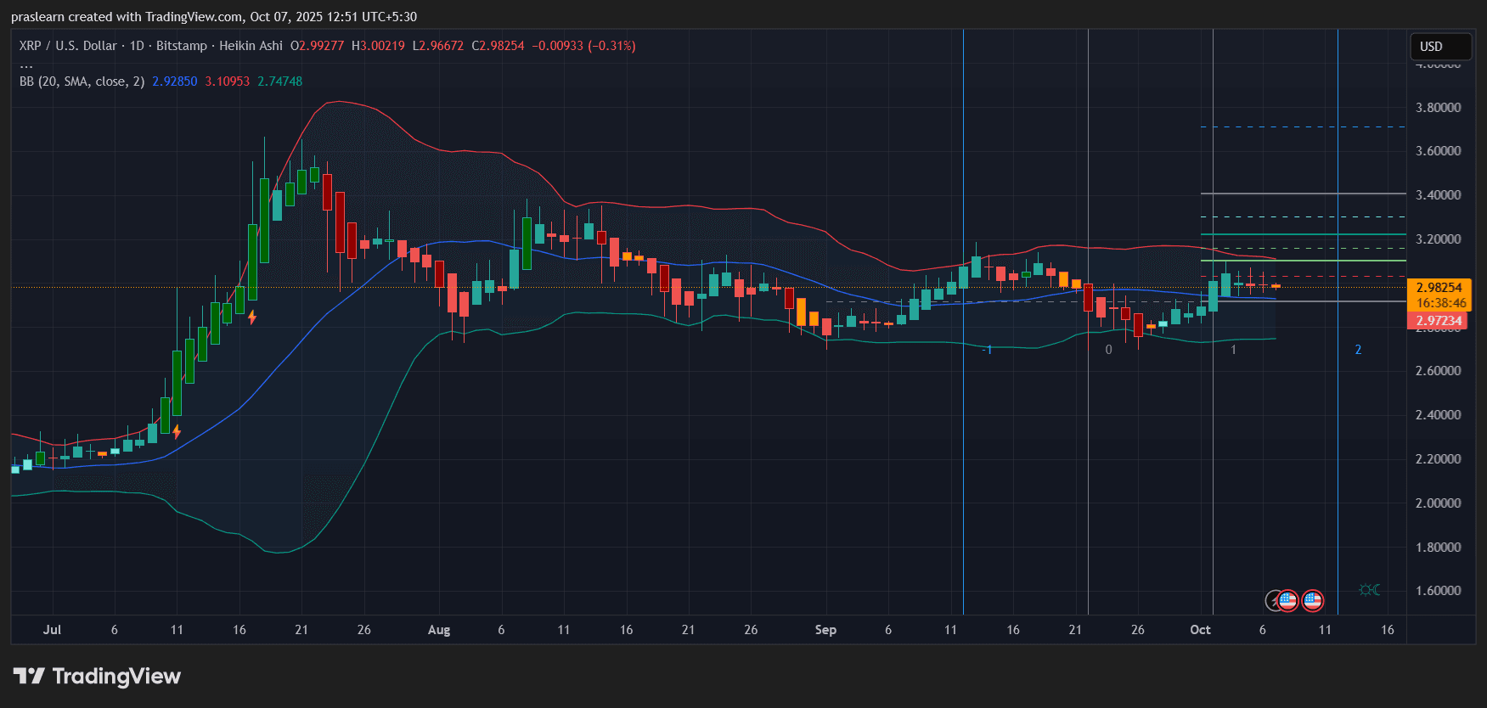The height and width of the screenshot is (708, 1487).
Task: Click the 3.80000 price scale label
Action: tap(1438, 108)
